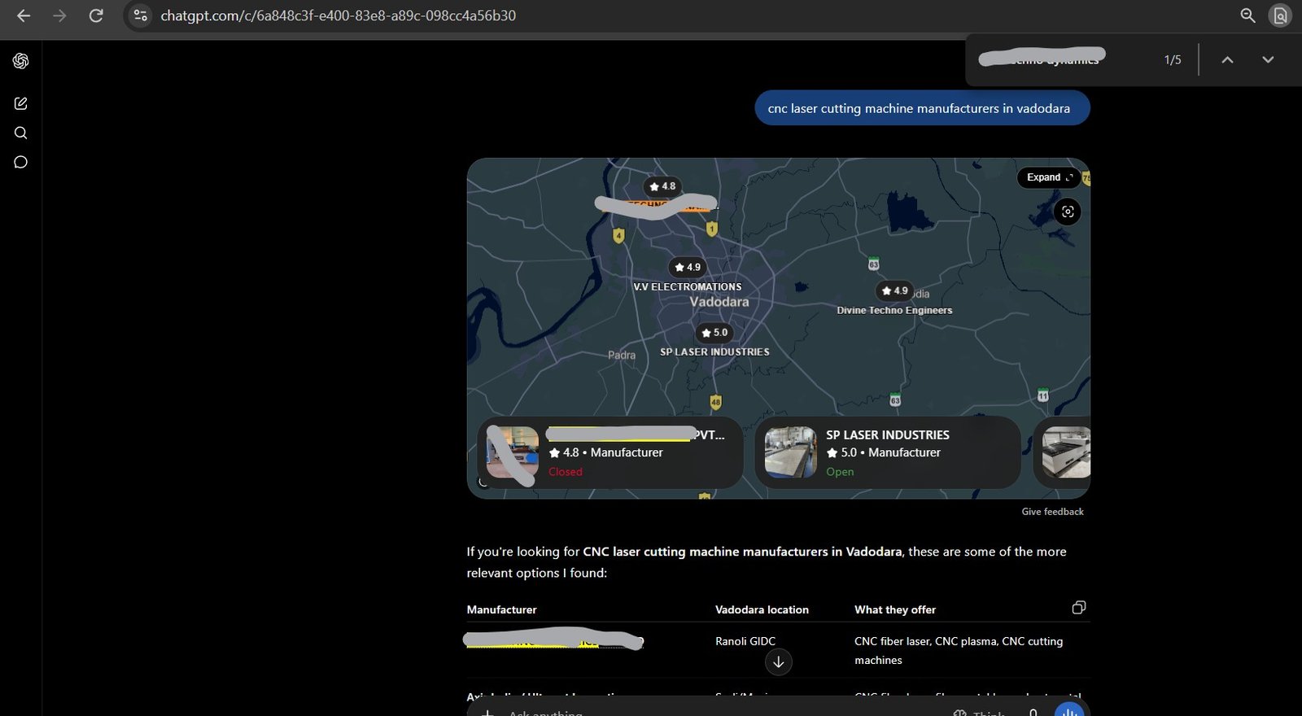Click the zoom magnifier icon in toolbar
Screen dimensions: 1302x716
pyautogui.click(x=1247, y=15)
